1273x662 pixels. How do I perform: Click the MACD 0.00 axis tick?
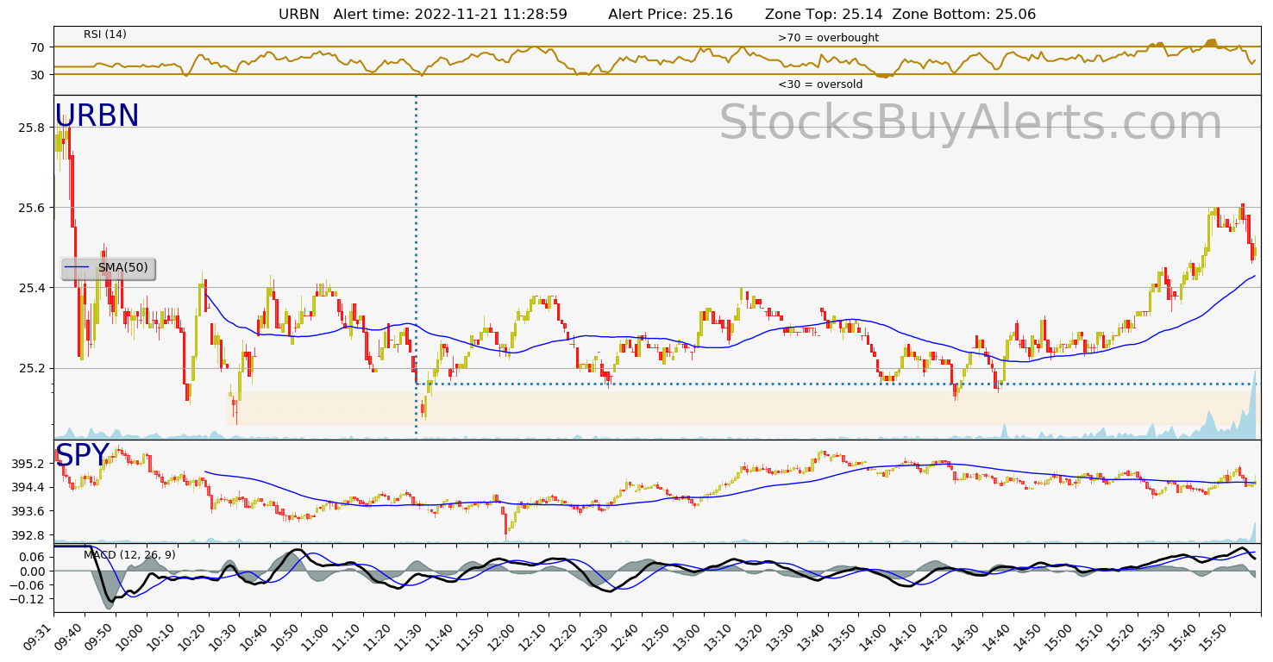34,571
